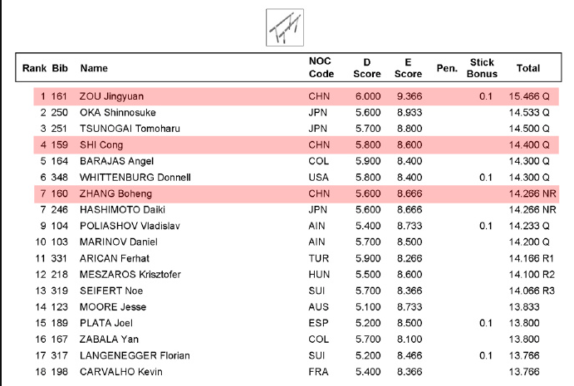The image size is (574, 386).
Task: Click the Rank column header
Action: pos(34,68)
